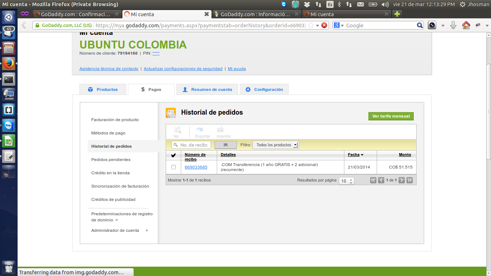
Task: Open Terminal from the launcher
Action: pyautogui.click(x=9, y=79)
